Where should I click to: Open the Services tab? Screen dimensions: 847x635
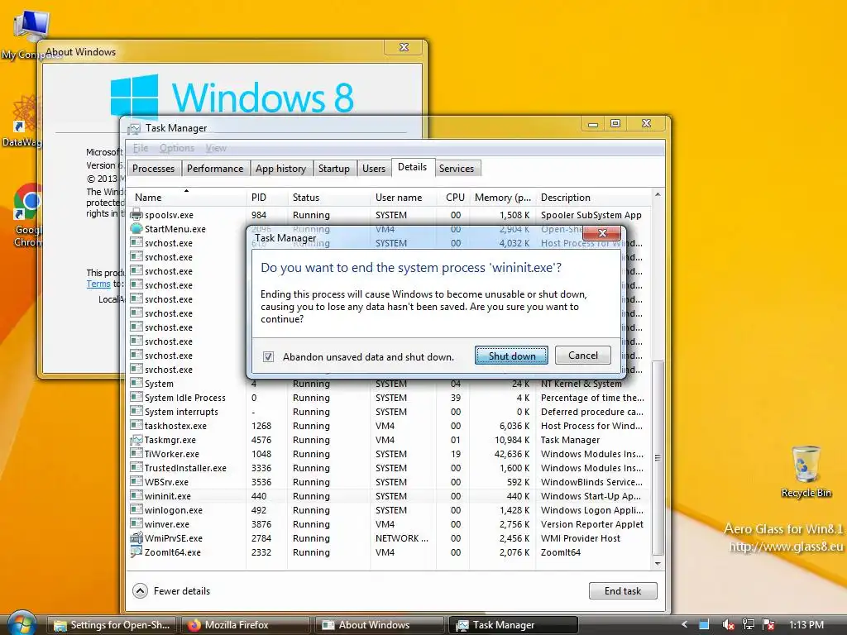(x=457, y=169)
